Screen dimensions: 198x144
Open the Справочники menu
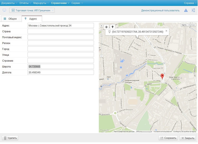(60, 3)
